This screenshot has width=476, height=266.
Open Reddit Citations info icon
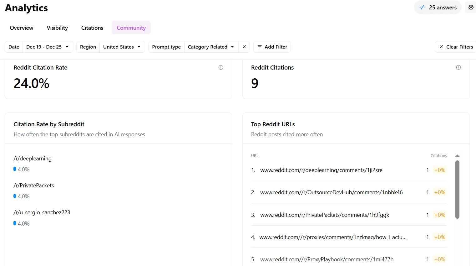click(x=458, y=67)
